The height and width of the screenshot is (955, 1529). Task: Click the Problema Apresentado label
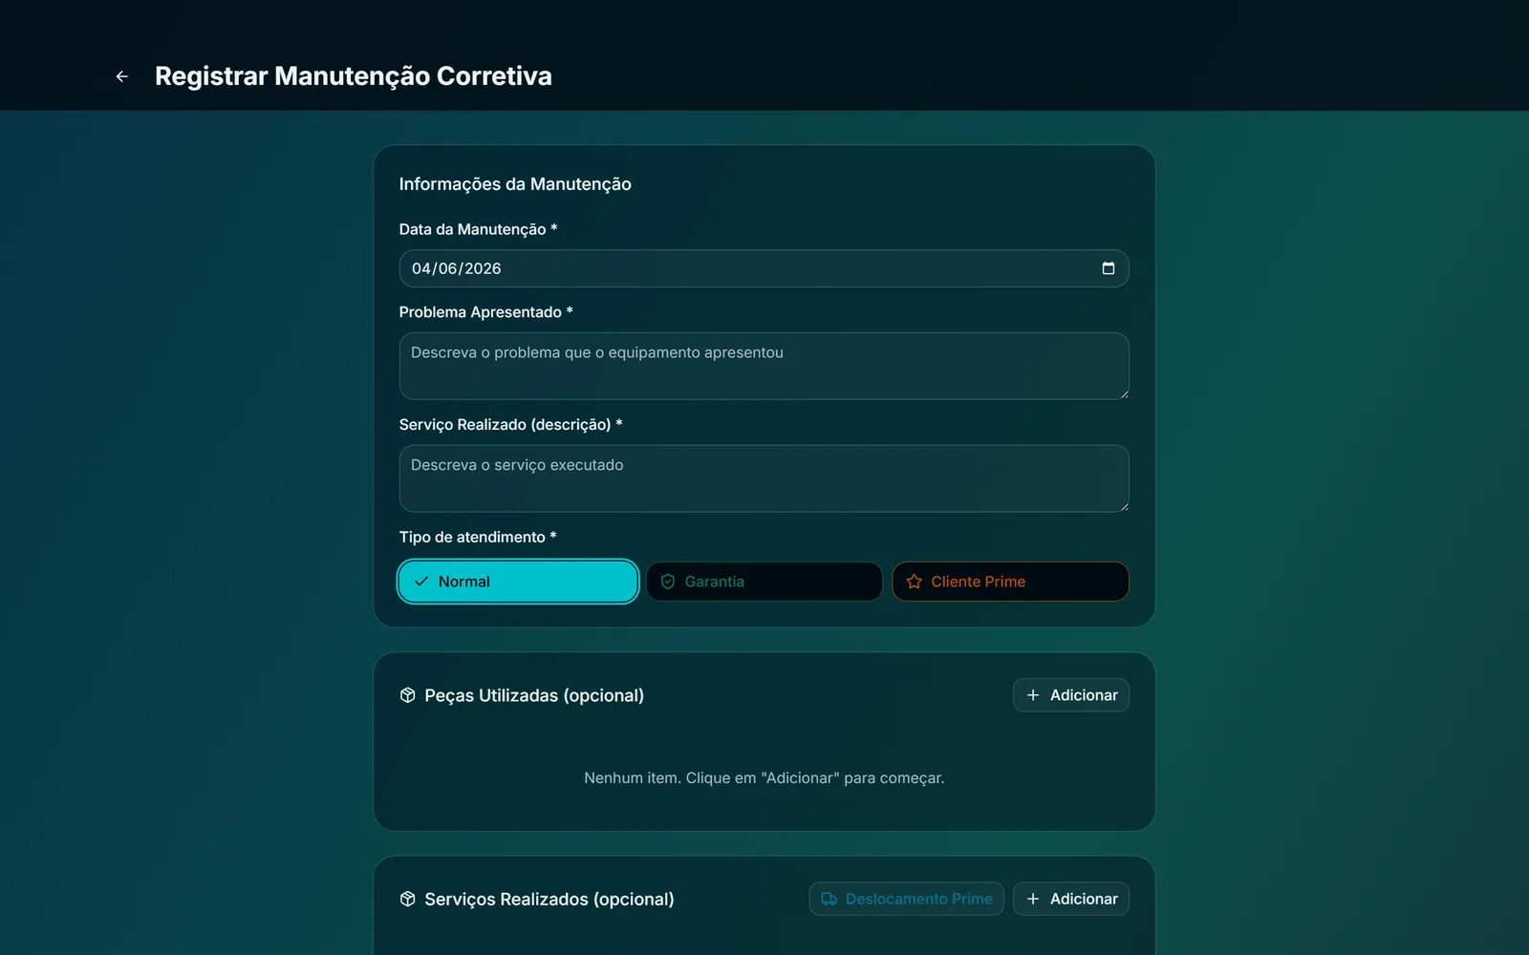[x=486, y=312]
